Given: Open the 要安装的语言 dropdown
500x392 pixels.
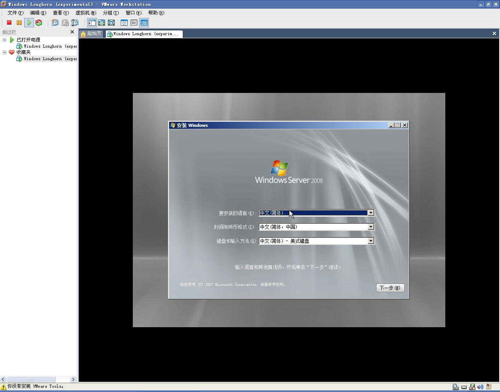Looking at the screenshot, I should 371,213.
